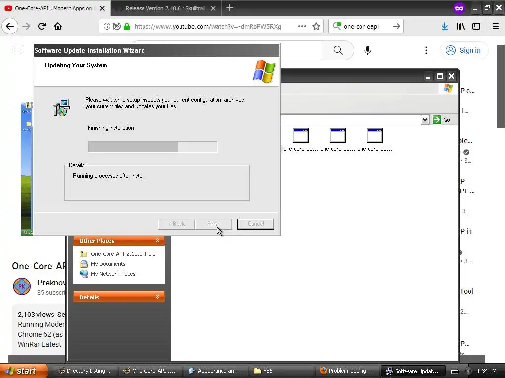Click the video thumbnail on YouTube

coord(27,169)
